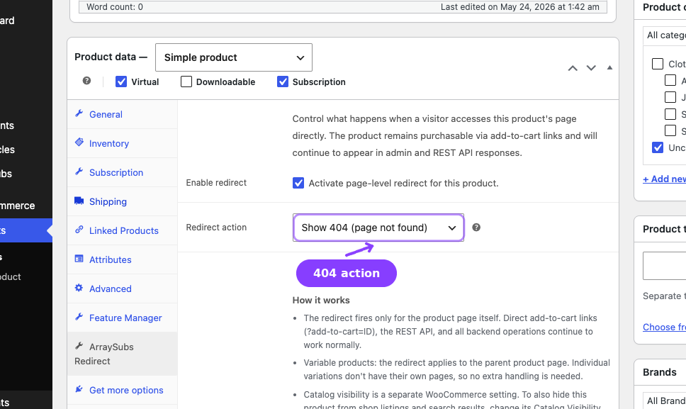Open the Feature Manager tab
This screenshot has height=409, width=686.
pos(123,318)
